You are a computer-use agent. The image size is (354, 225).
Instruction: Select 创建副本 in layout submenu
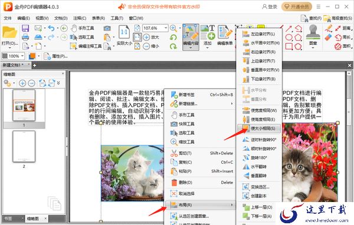(x=259, y=196)
